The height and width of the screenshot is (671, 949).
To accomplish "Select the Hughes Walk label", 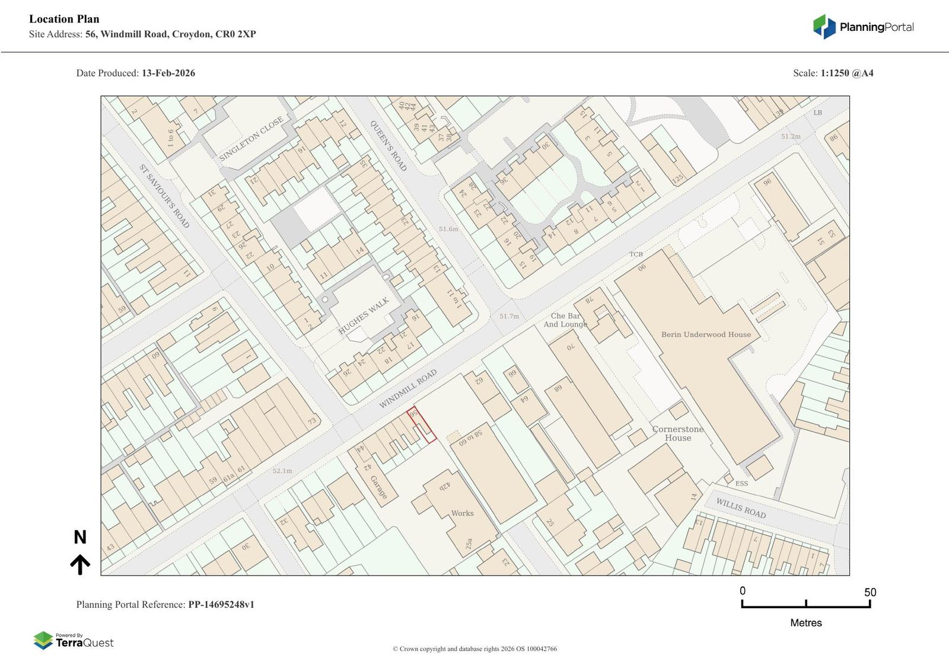I will pos(364,316).
